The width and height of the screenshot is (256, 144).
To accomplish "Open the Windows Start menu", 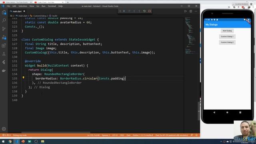I will (3, 141).
